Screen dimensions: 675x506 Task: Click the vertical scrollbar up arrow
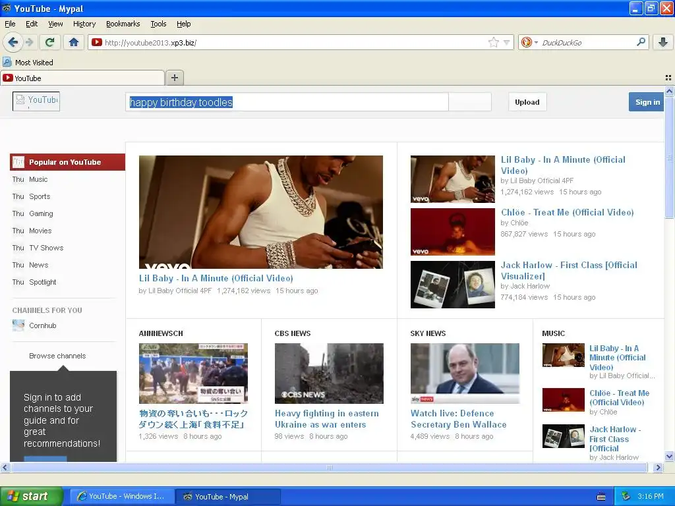tap(670, 91)
